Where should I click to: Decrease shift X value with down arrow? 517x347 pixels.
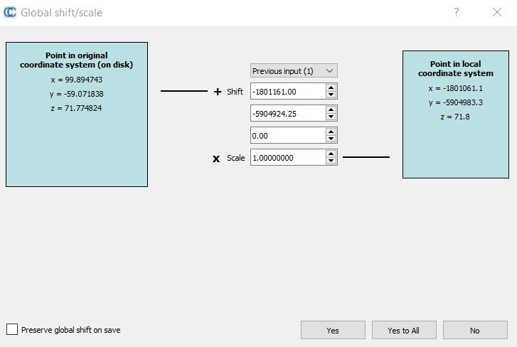[331, 95]
